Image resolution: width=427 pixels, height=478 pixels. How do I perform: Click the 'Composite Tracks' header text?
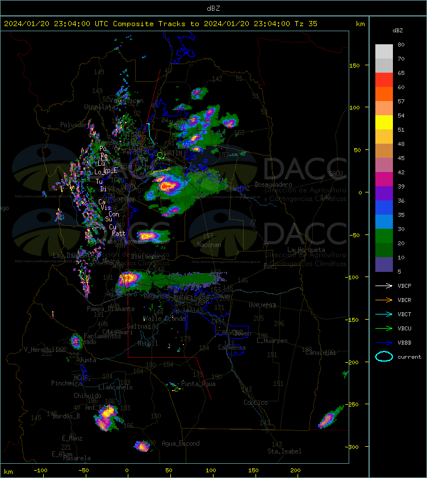(x=149, y=24)
